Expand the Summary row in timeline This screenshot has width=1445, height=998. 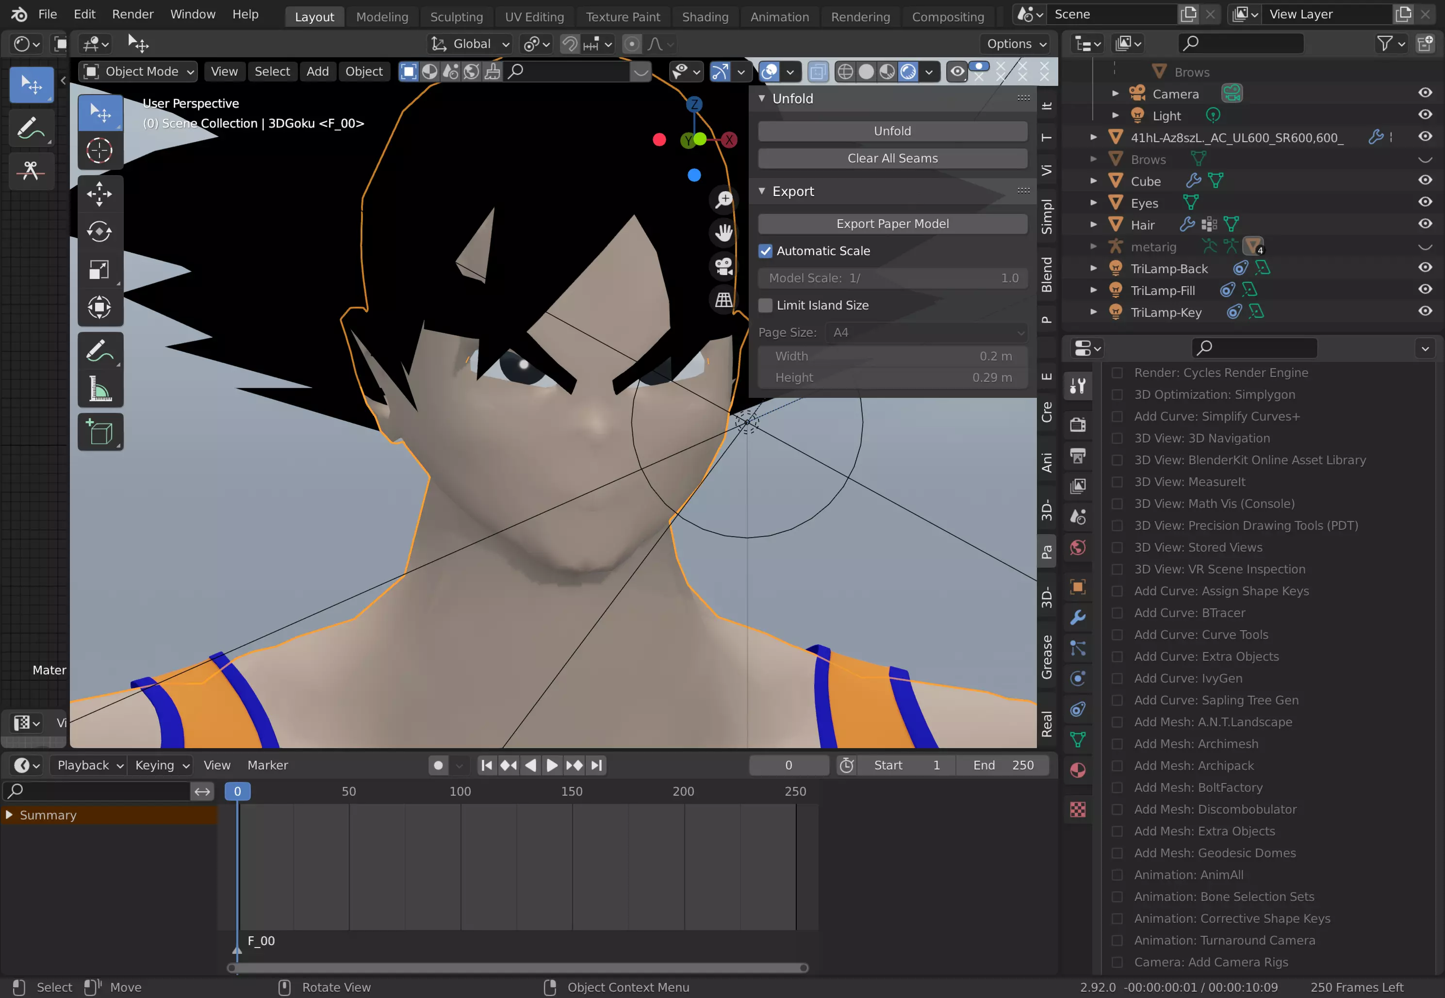coord(9,815)
